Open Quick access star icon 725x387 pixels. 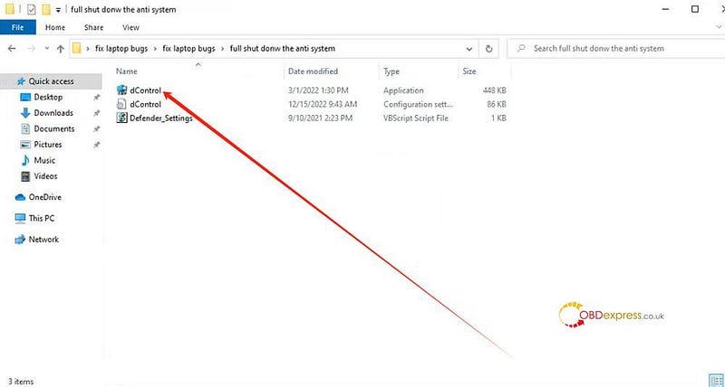point(21,81)
